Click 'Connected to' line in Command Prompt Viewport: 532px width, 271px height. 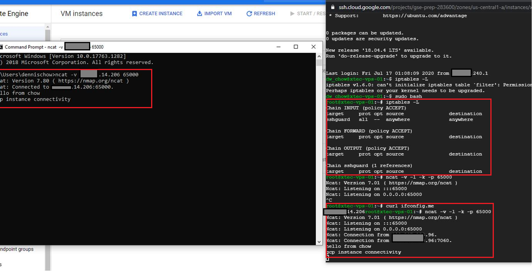pos(57,87)
